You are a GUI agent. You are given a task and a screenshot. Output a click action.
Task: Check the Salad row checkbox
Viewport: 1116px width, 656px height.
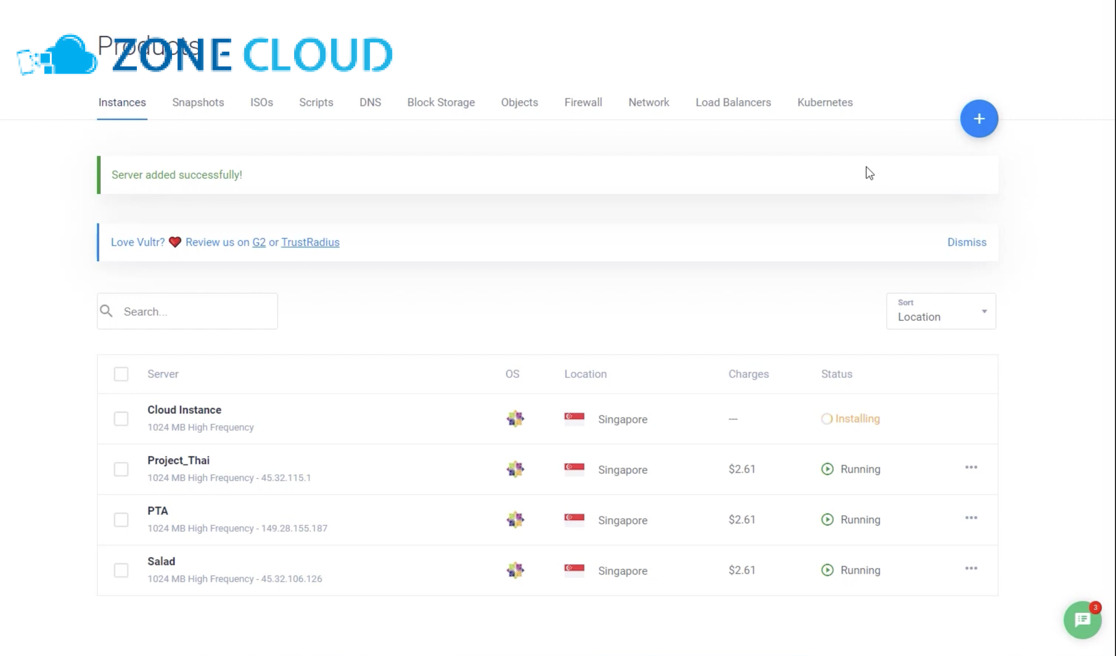pyautogui.click(x=121, y=570)
